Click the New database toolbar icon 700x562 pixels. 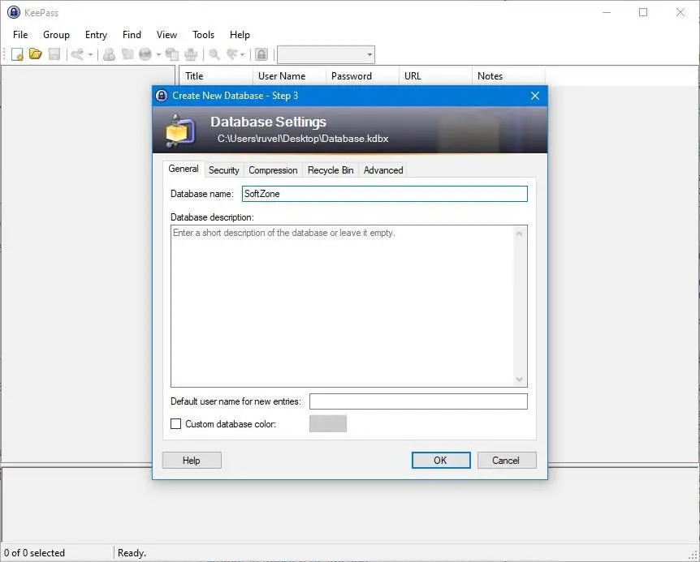pyautogui.click(x=17, y=54)
